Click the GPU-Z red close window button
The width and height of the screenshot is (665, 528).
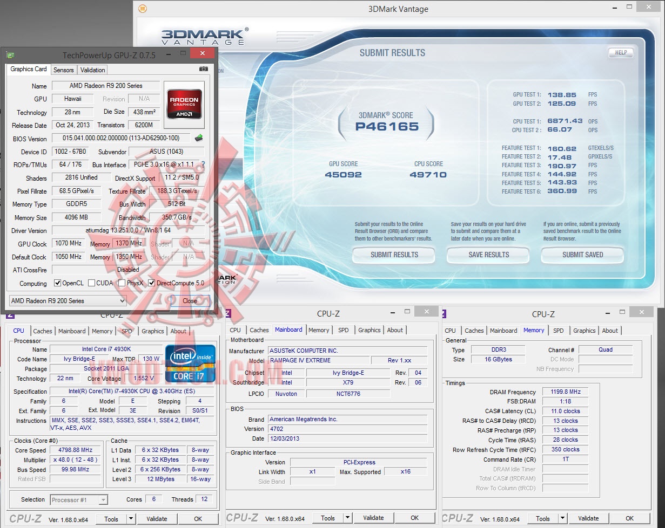point(203,53)
